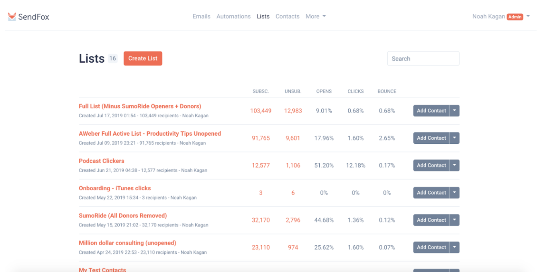This screenshot has height=273, width=539.
Task: Click the Admin badge next to Noah Kagan
Action: 515,17
